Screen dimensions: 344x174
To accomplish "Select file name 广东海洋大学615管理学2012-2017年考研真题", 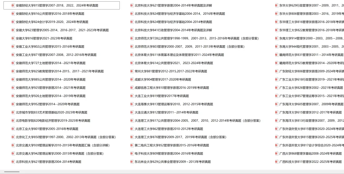I will 311,112.
